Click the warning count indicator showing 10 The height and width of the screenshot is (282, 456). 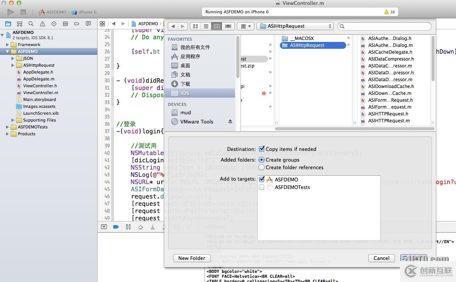[389, 12]
